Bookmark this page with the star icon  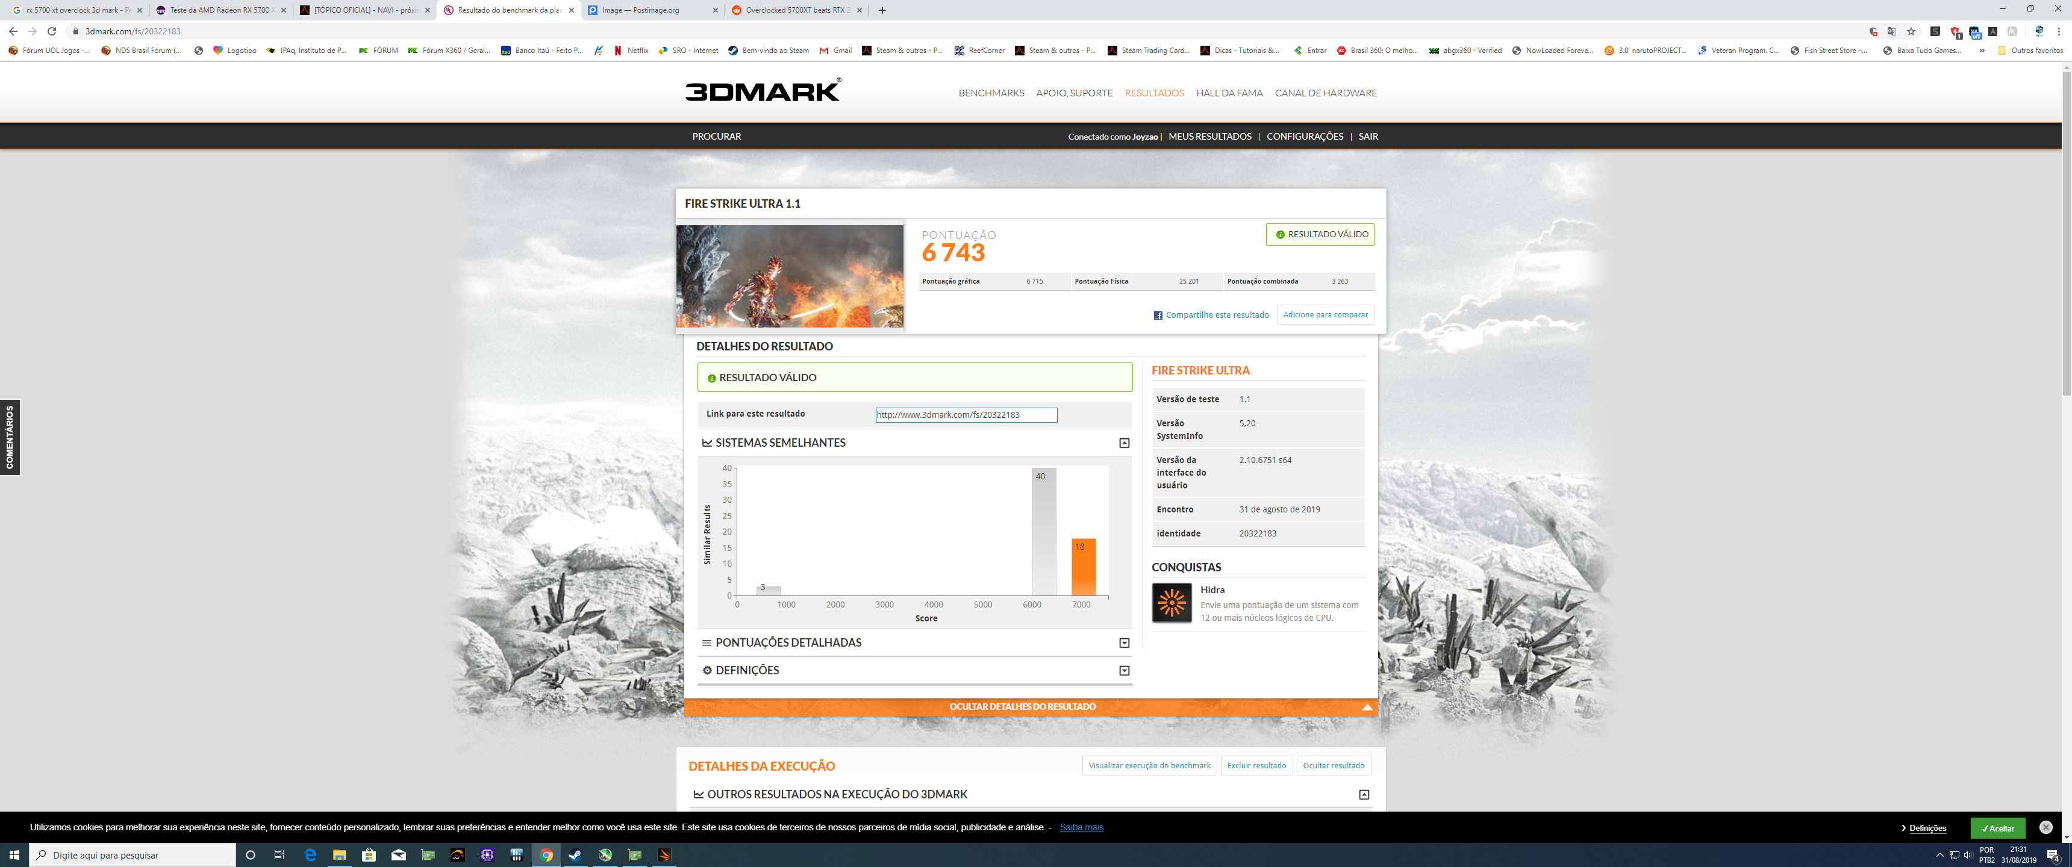coord(1911,31)
